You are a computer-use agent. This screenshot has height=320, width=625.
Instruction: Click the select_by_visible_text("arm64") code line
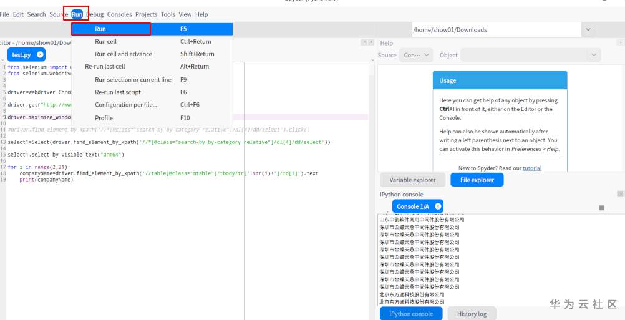tap(66, 155)
